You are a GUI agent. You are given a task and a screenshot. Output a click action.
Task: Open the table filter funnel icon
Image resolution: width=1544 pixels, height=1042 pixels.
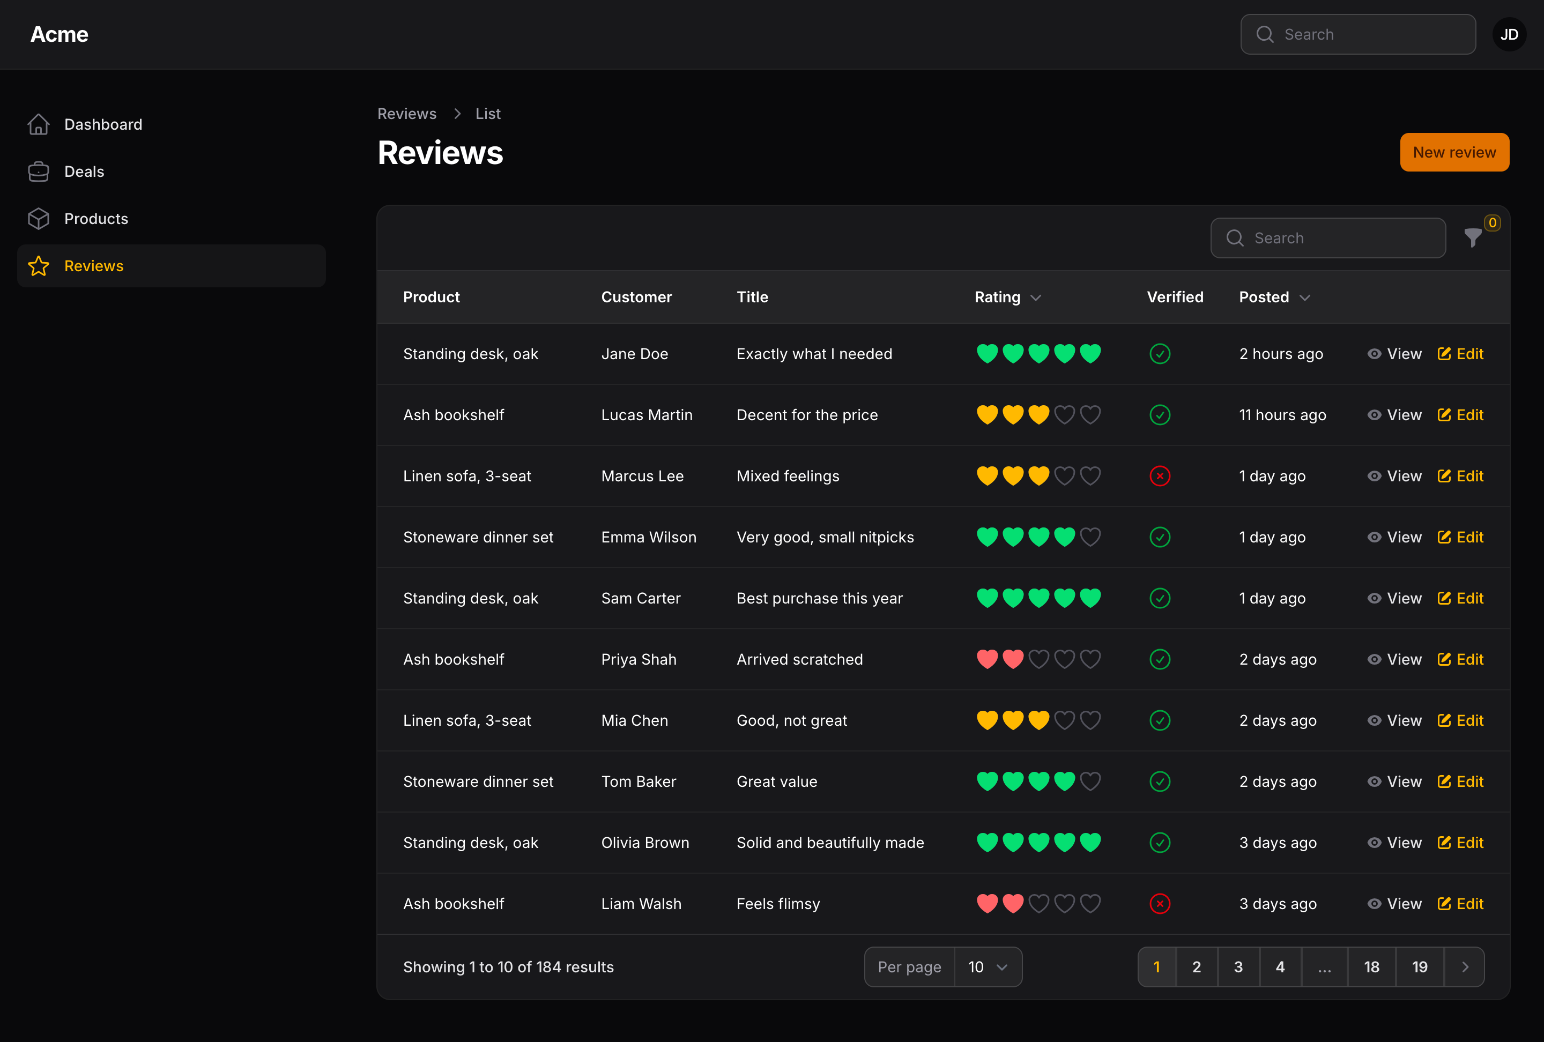[x=1473, y=237]
